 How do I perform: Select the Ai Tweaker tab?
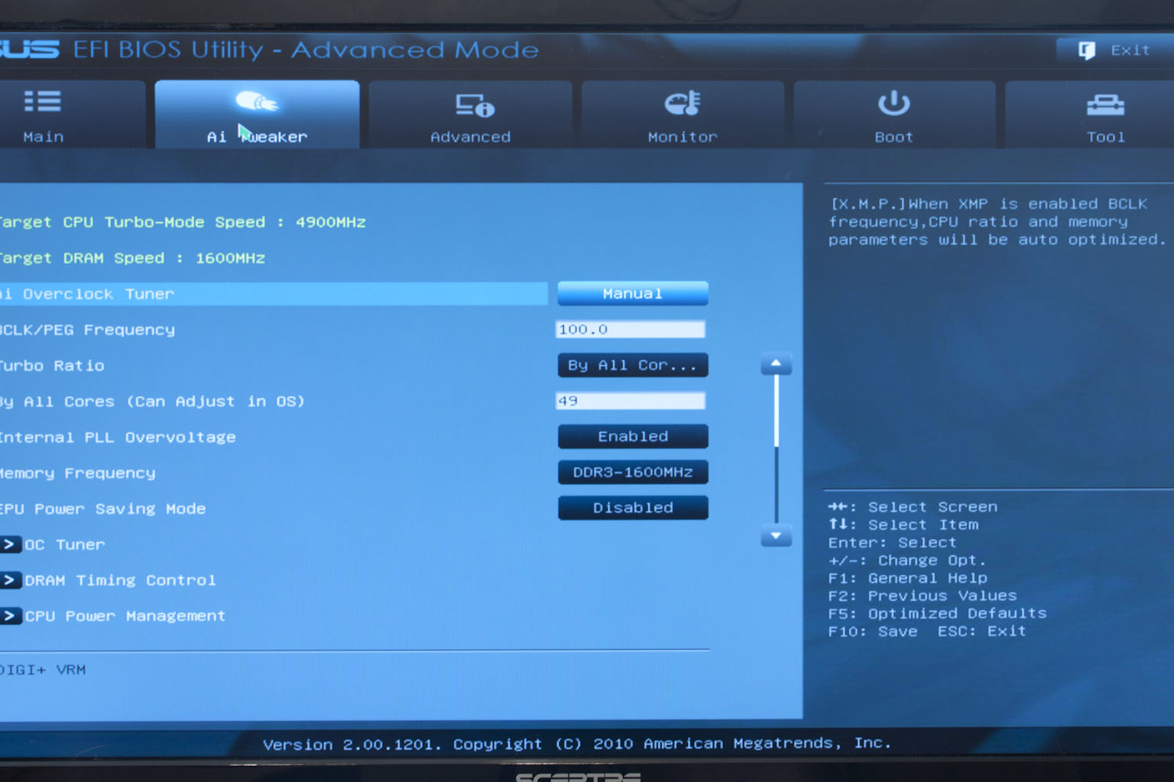click(x=257, y=115)
